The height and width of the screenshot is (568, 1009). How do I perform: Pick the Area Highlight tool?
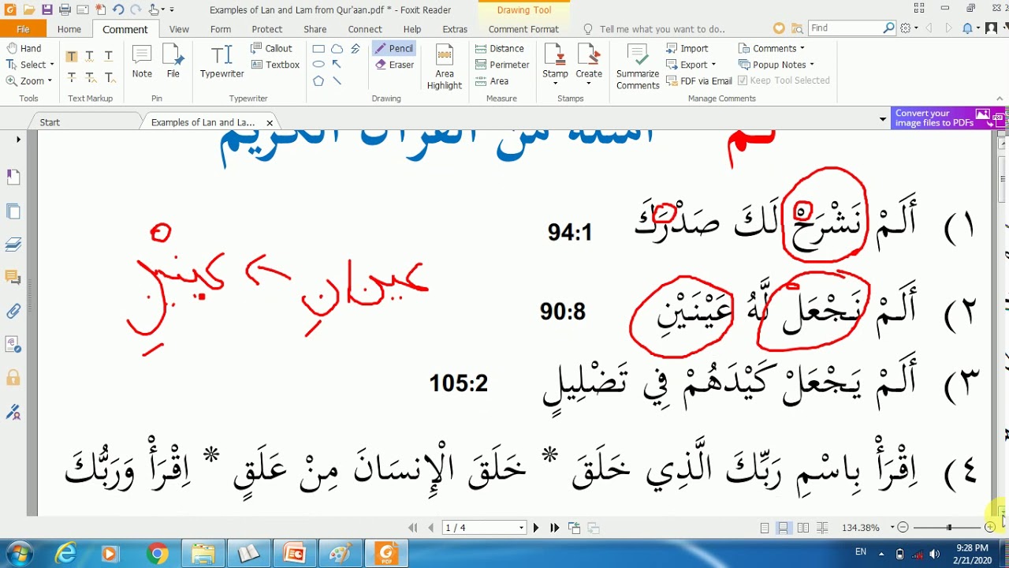(445, 66)
